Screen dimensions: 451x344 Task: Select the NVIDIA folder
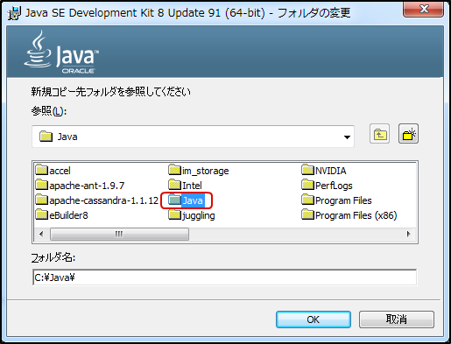coord(324,171)
